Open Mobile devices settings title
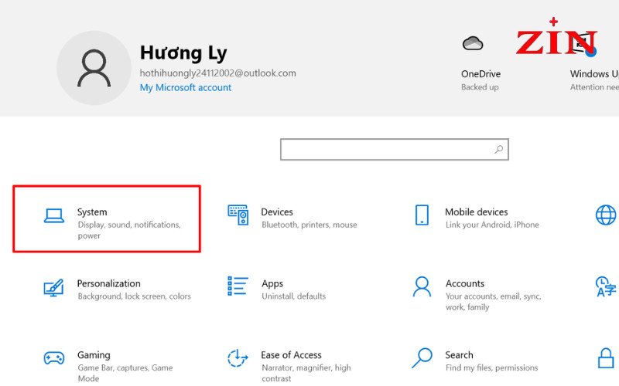619x386 pixels. (x=477, y=212)
